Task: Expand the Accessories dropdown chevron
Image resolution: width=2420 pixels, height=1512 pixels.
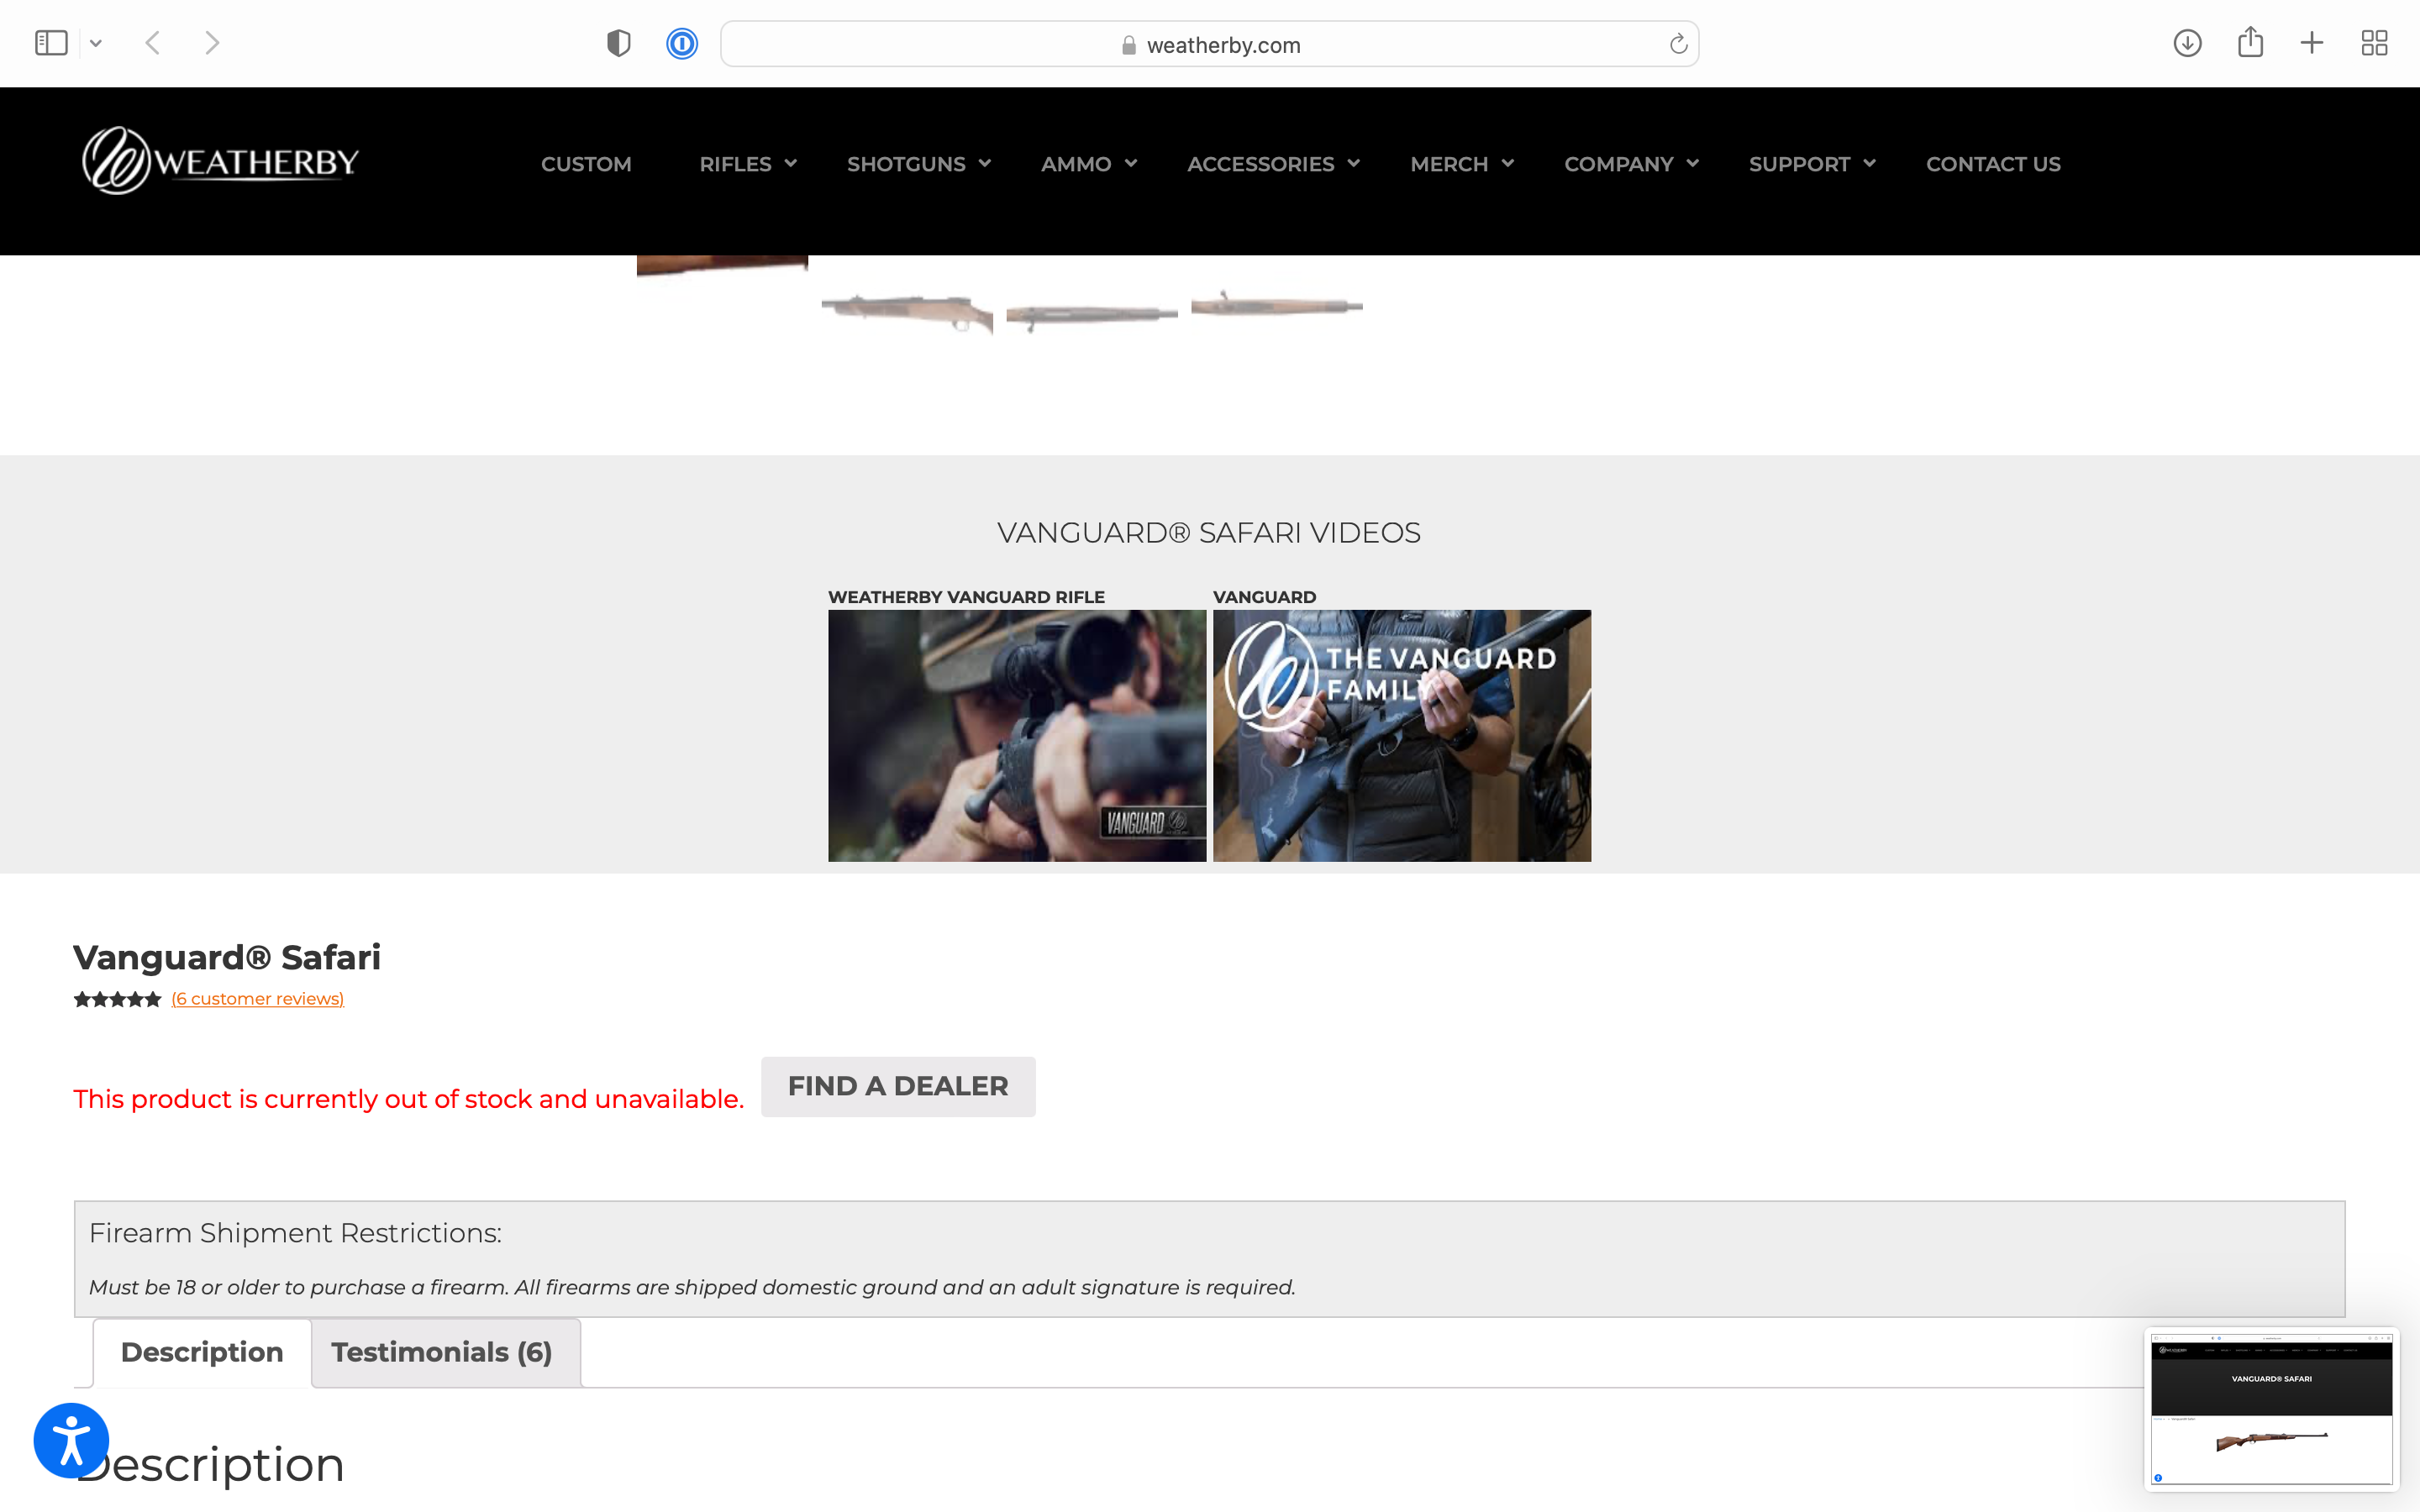Action: [1354, 163]
